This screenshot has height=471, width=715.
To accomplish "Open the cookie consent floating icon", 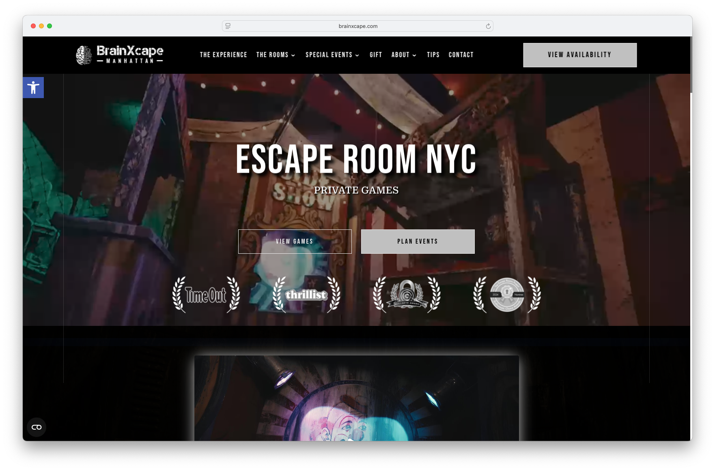I will pos(37,427).
